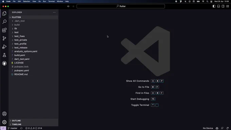This screenshot has width=231, height=130.
Task: Open the Go menu
Action: tap(39, 1)
